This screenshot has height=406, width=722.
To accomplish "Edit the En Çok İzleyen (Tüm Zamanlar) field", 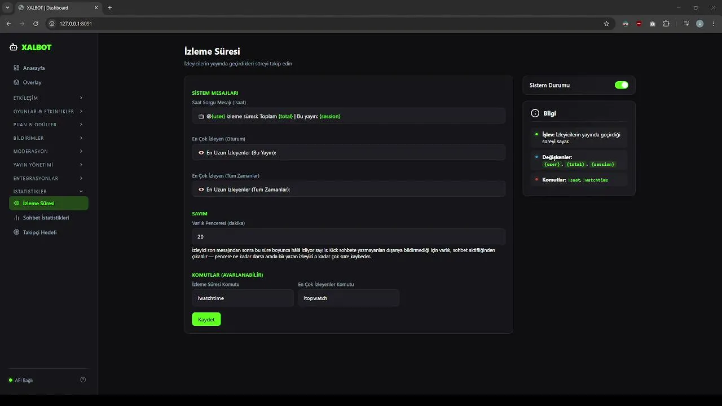I will point(349,189).
